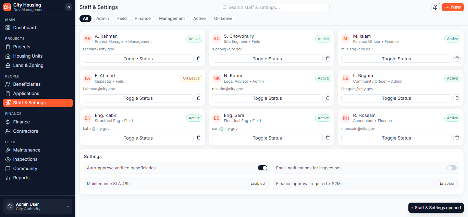Viewport: 468px width, 217px height.
Task: Click the AR avatar of A. Rahman
Action: [88, 39]
